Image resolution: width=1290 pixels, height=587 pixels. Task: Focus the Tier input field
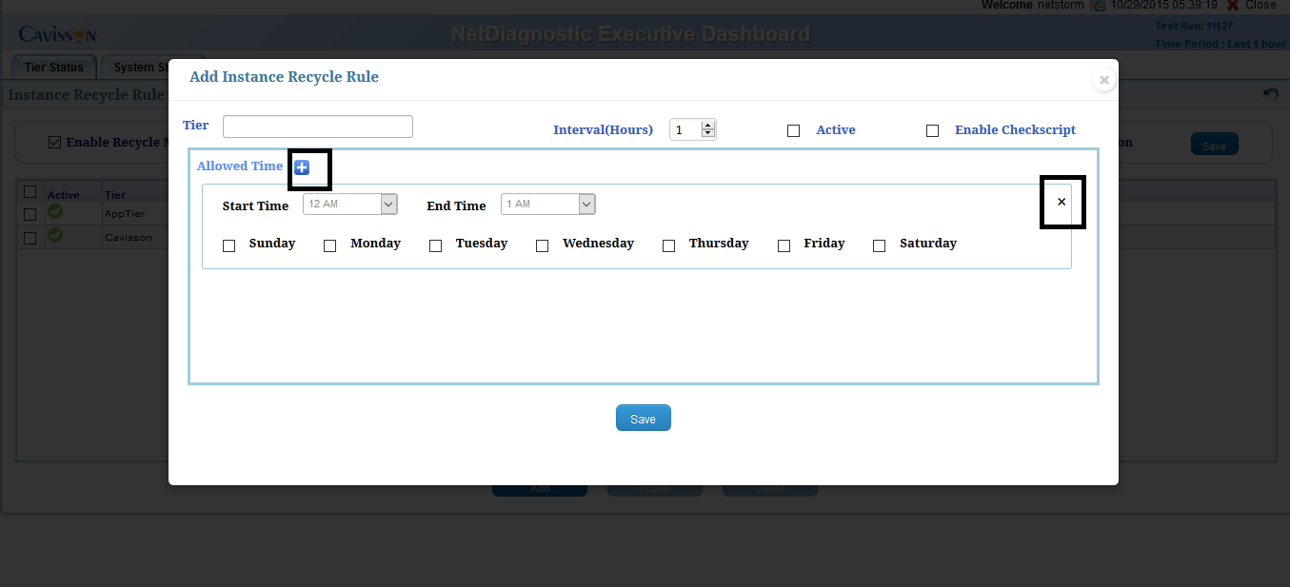coord(318,127)
